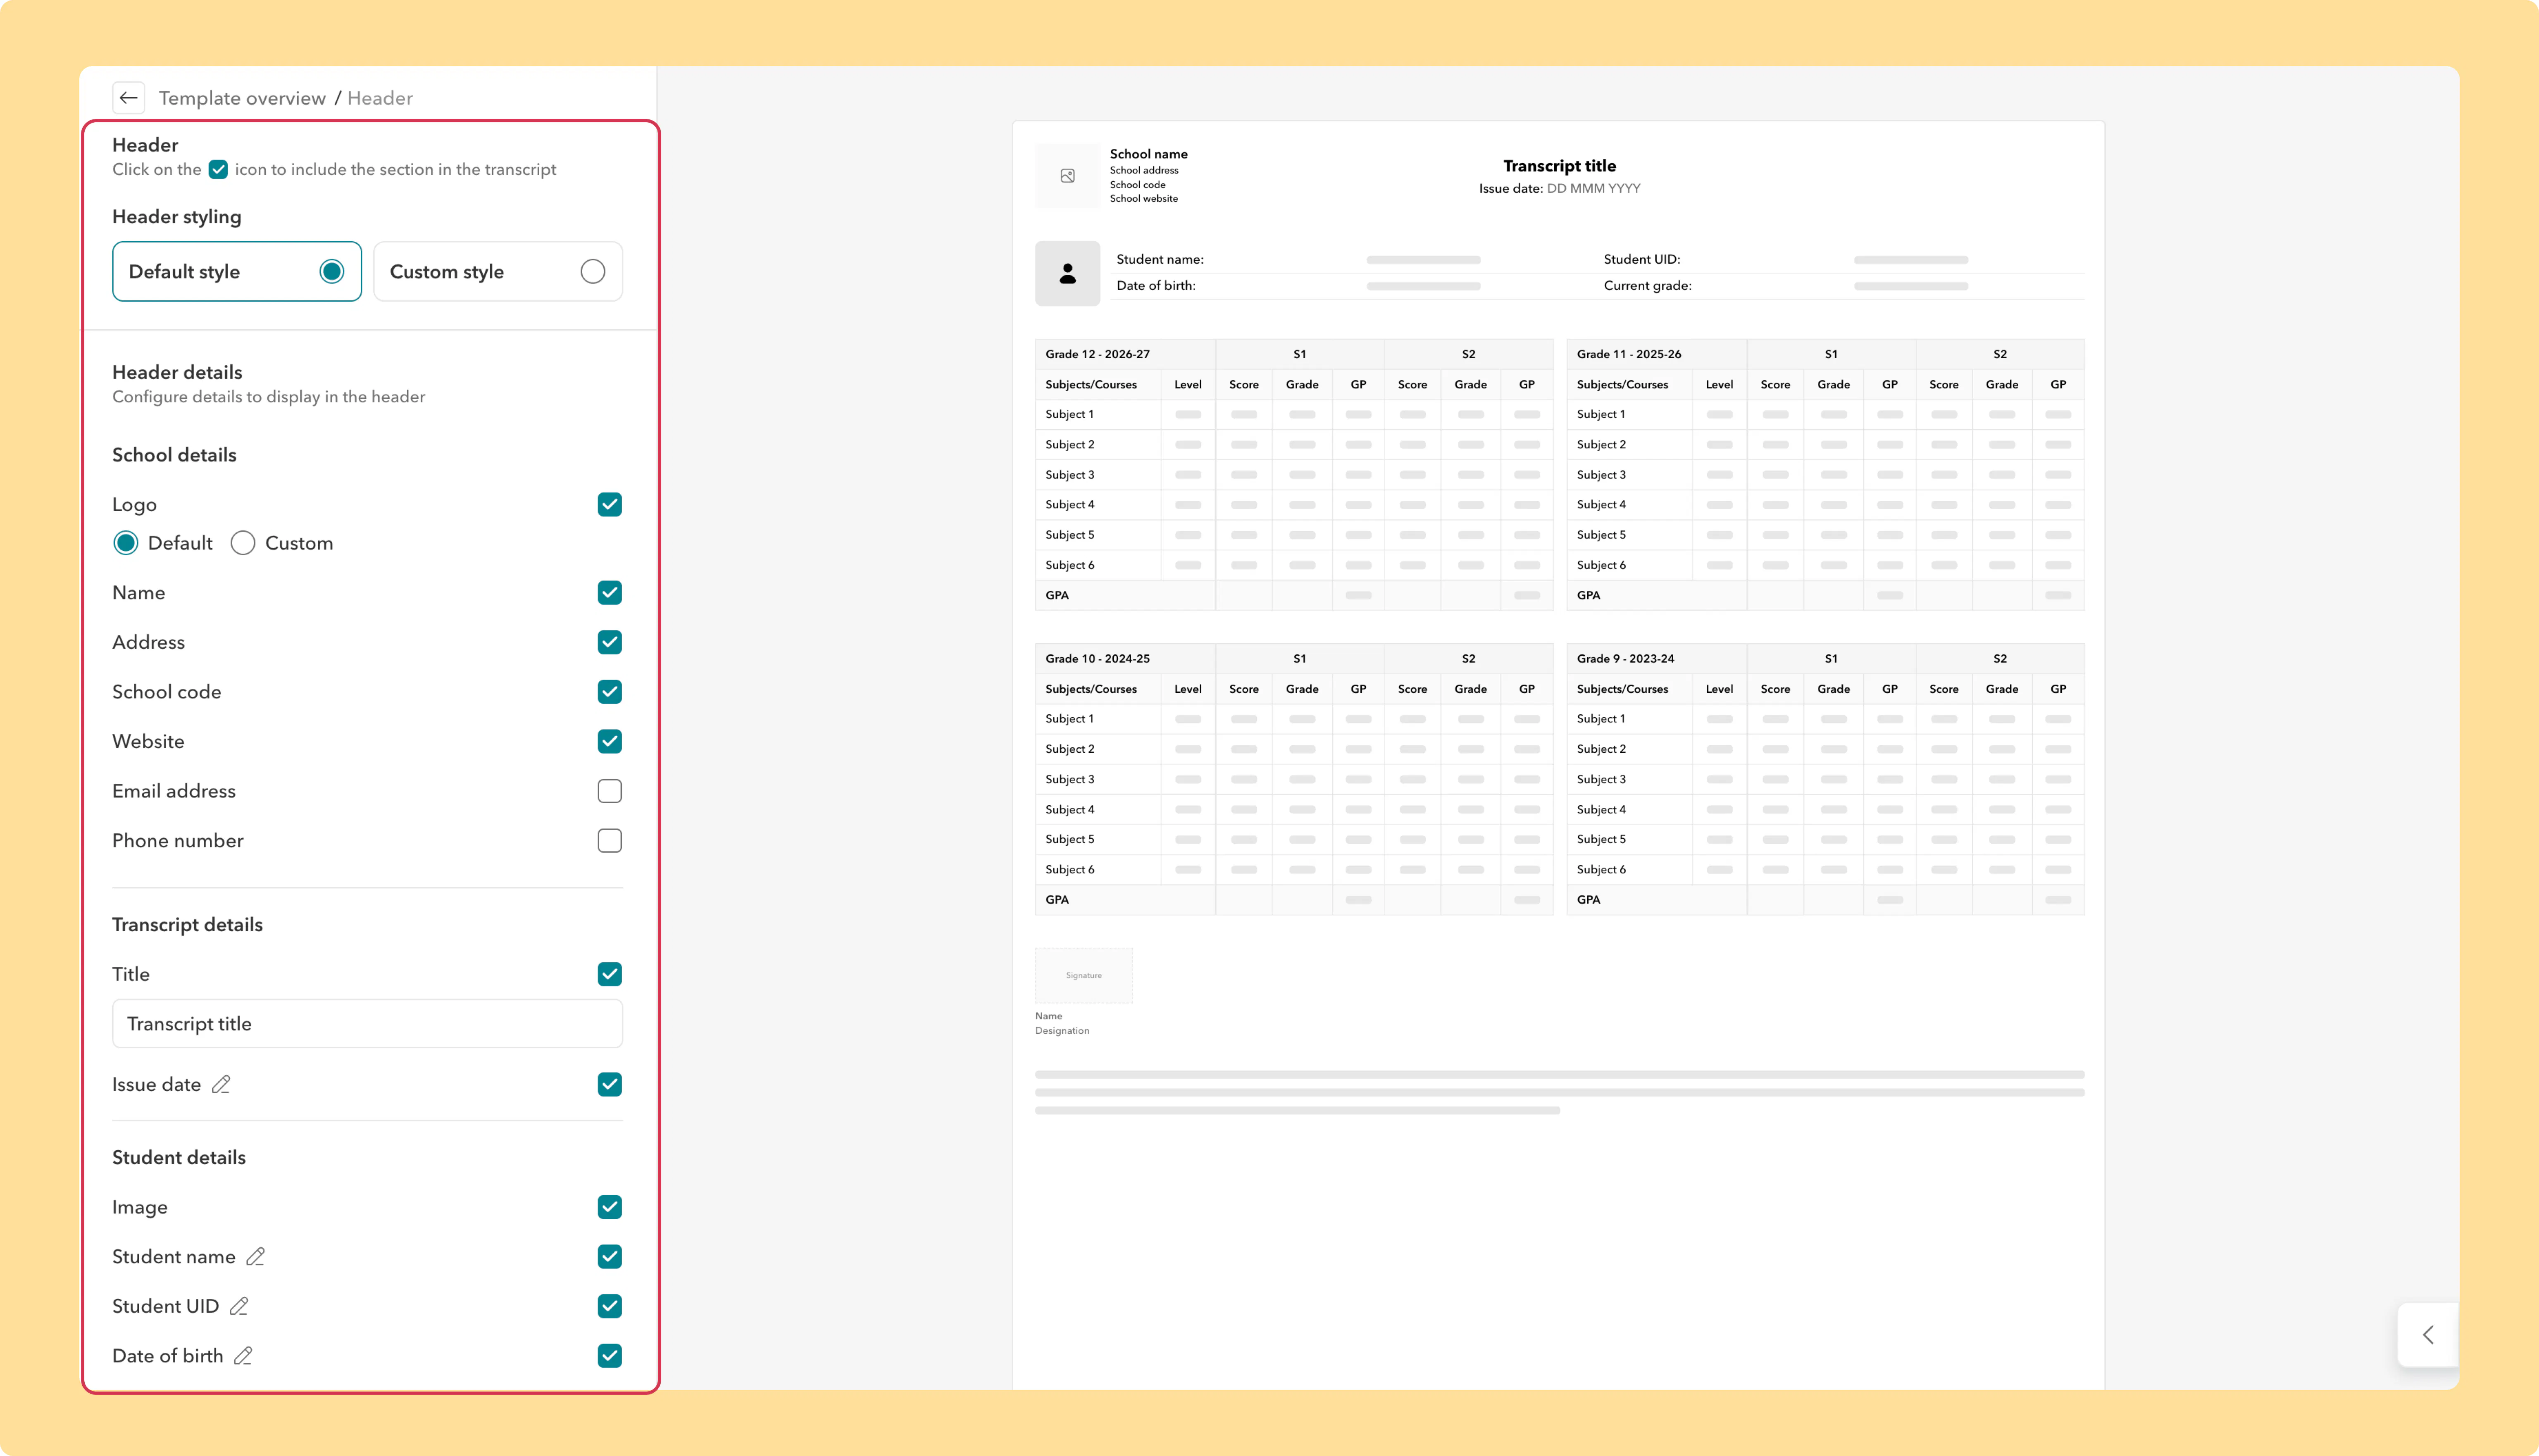Click the school logo placeholder in preview
2539x1456 pixels.
point(1067,176)
